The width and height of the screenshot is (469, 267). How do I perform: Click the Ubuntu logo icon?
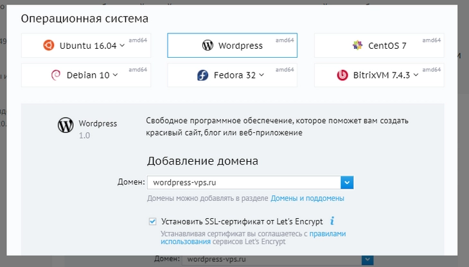click(x=48, y=46)
